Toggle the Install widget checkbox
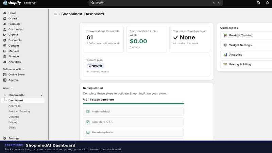This screenshot has height=153, width=272. [88, 112]
